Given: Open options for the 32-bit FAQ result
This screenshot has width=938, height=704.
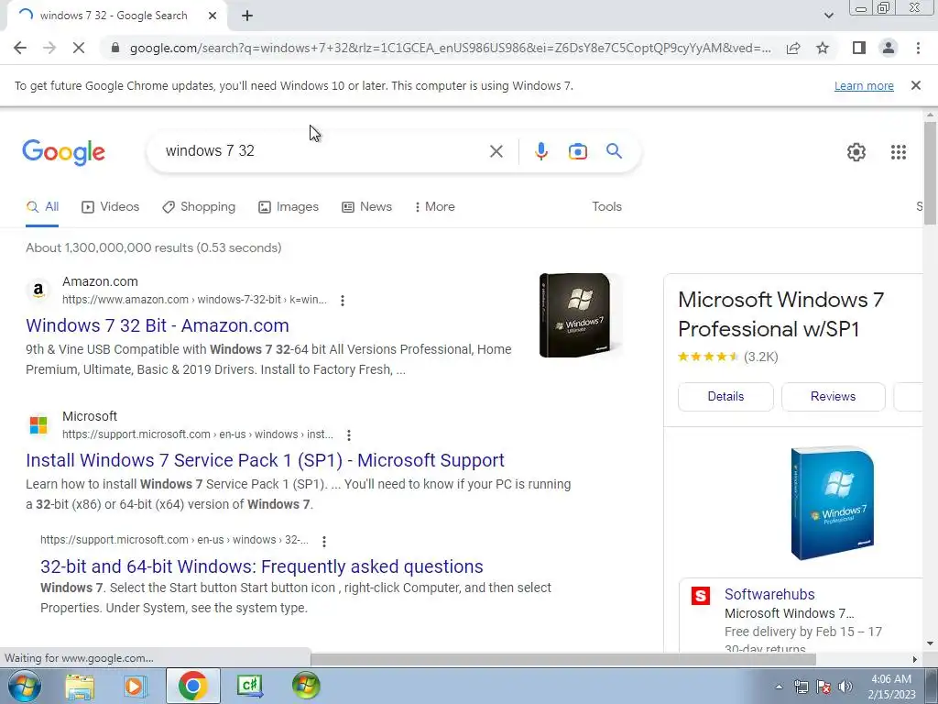Looking at the screenshot, I should click(323, 541).
